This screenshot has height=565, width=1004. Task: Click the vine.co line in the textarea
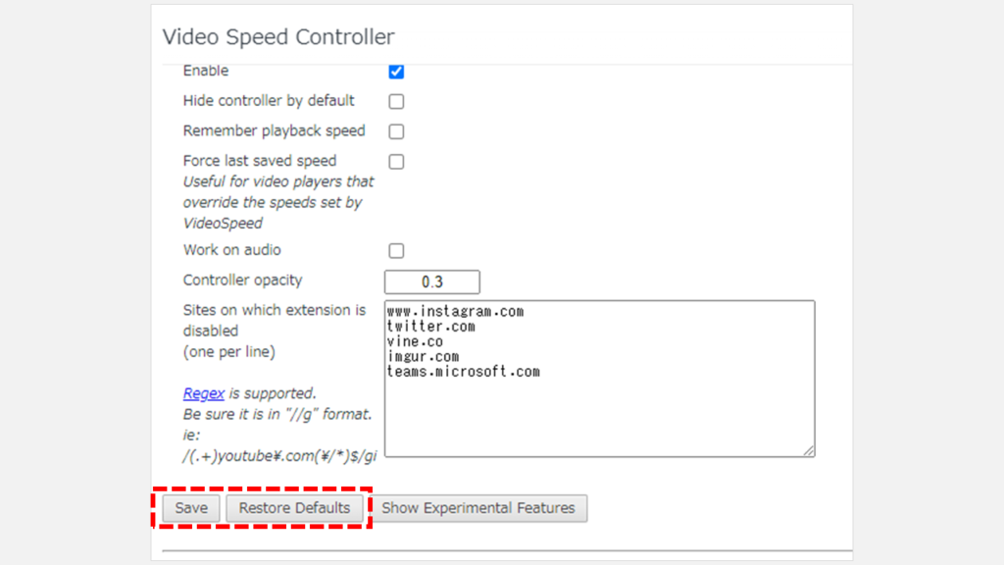[415, 341]
